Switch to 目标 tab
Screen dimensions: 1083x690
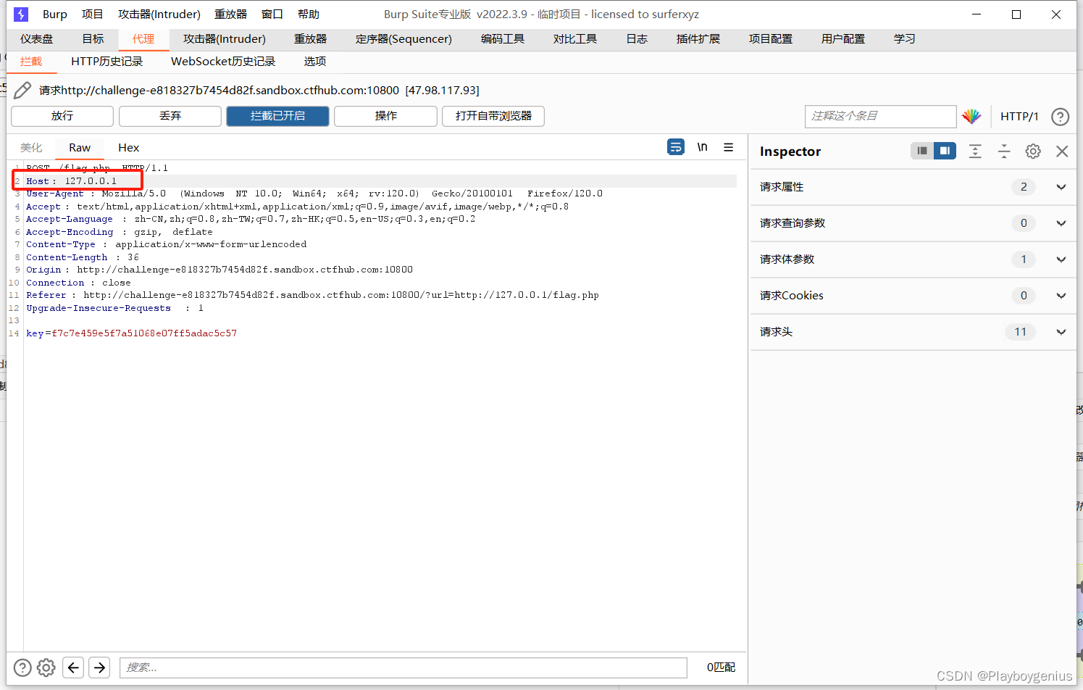pyautogui.click(x=93, y=39)
